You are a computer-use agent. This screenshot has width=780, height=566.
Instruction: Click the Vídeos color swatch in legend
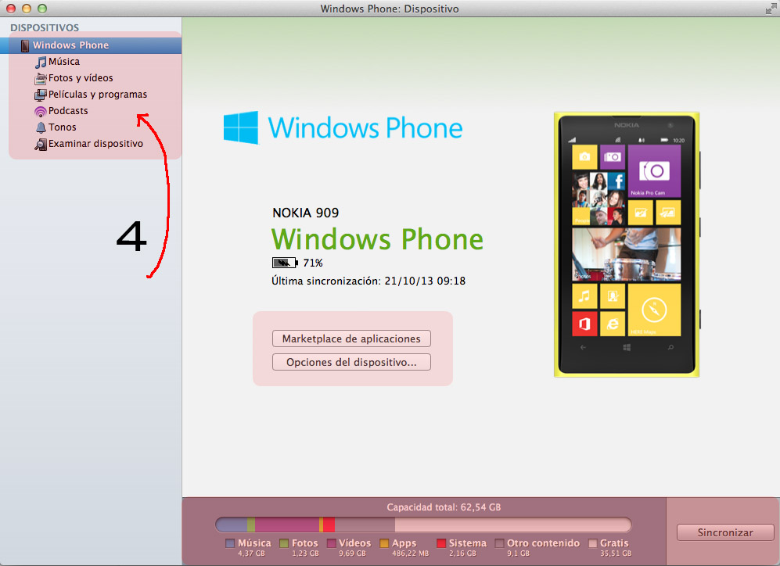click(x=331, y=543)
